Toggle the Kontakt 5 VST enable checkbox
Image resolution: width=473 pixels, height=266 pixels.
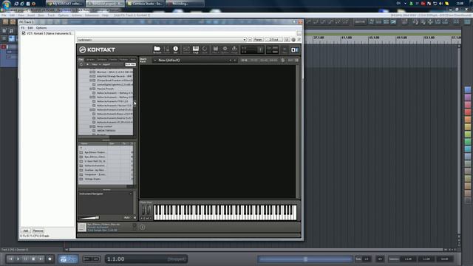[x=24, y=33]
